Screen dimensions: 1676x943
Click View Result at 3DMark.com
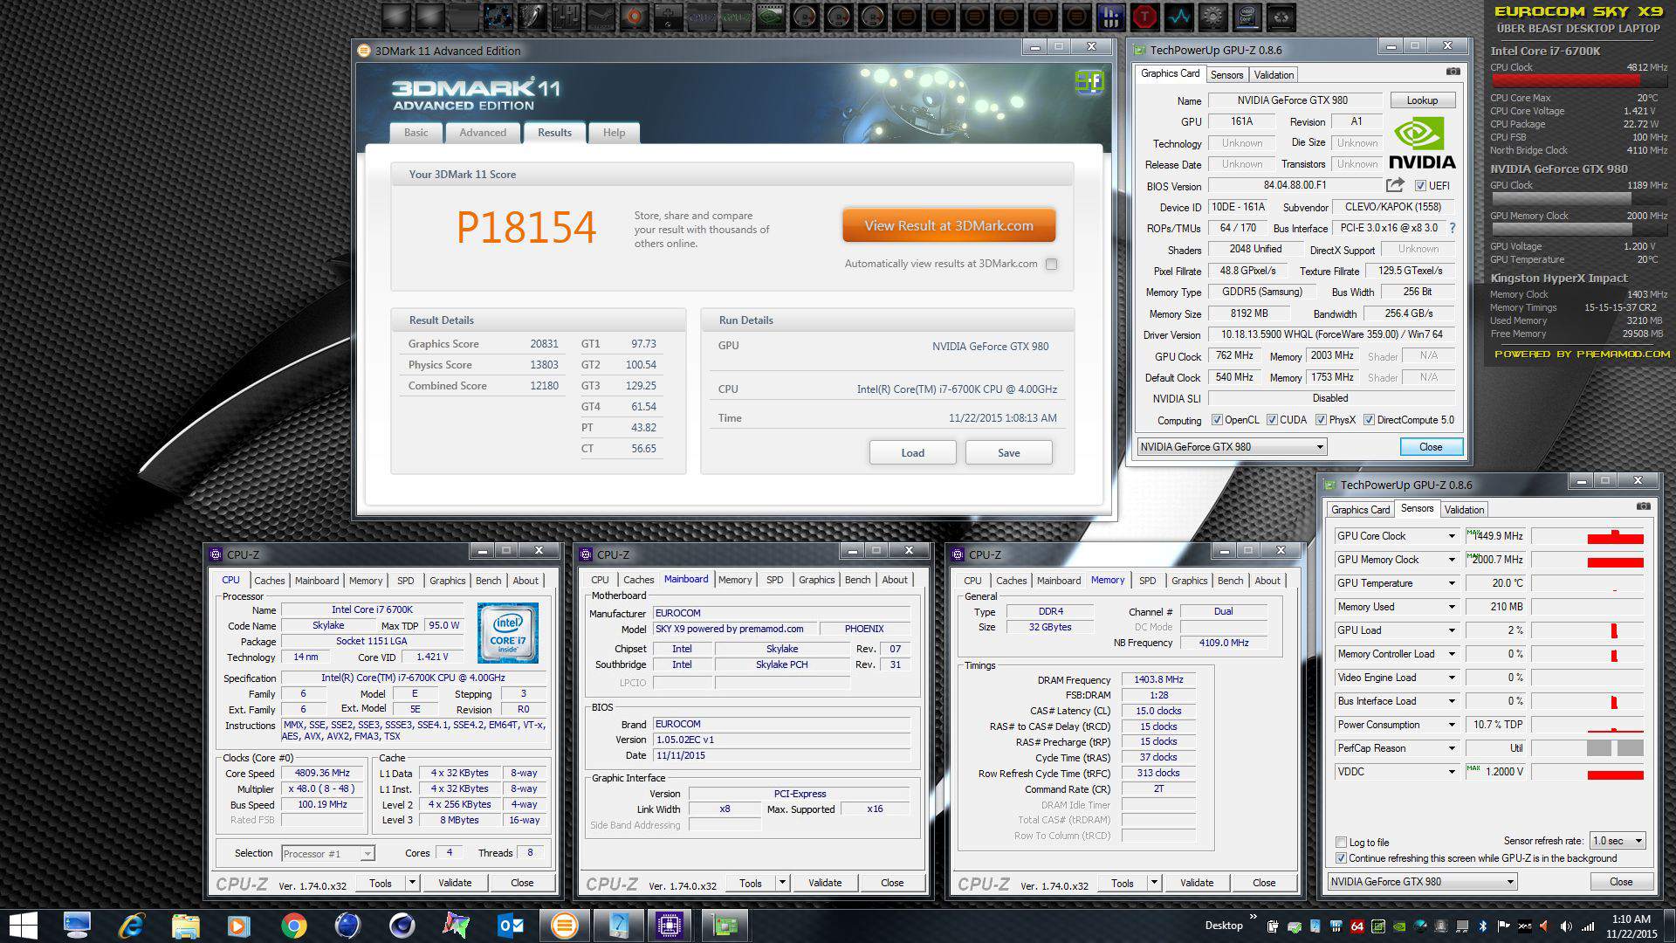pos(949,225)
